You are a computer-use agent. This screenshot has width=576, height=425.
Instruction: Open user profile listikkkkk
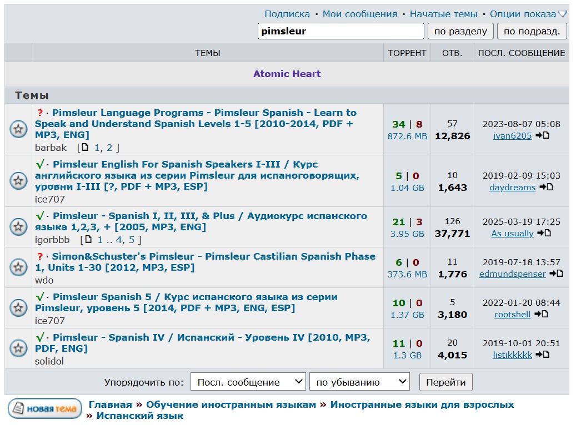(x=513, y=355)
